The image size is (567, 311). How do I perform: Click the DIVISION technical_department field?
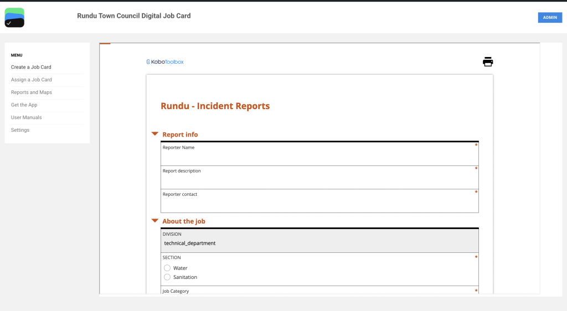pyautogui.click(x=319, y=243)
